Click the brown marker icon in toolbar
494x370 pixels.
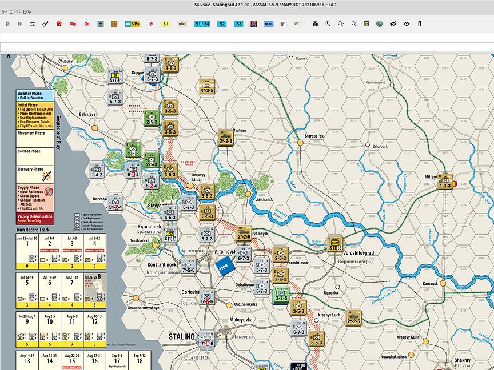pos(114,23)
